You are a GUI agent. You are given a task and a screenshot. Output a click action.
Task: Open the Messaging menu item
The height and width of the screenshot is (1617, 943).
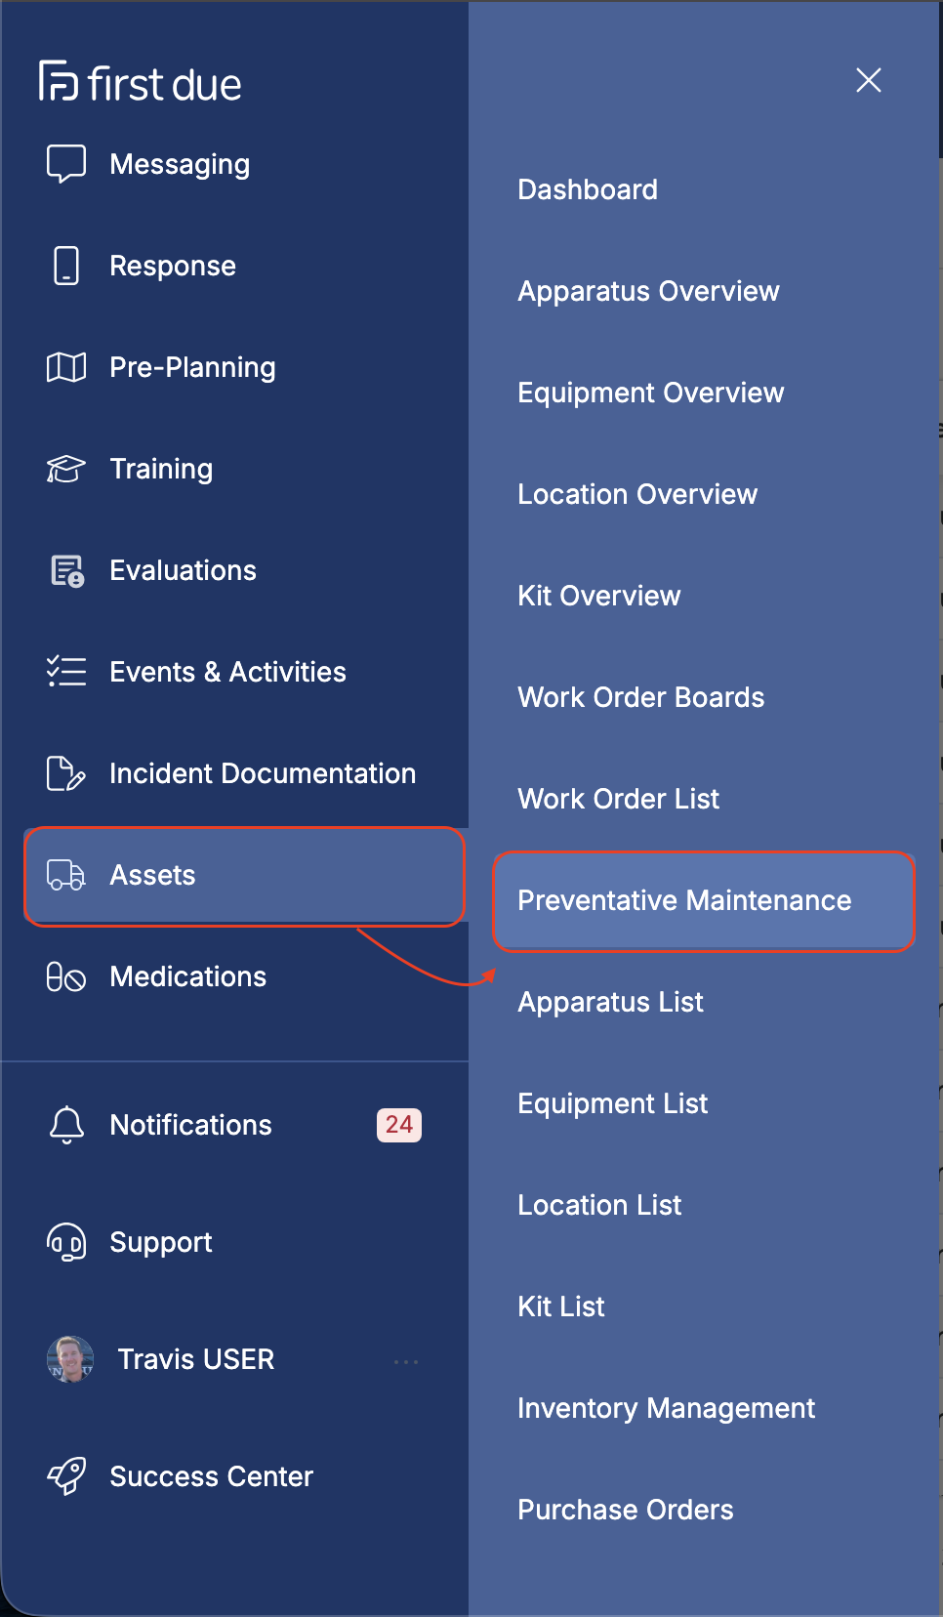[x=180, y=164]
